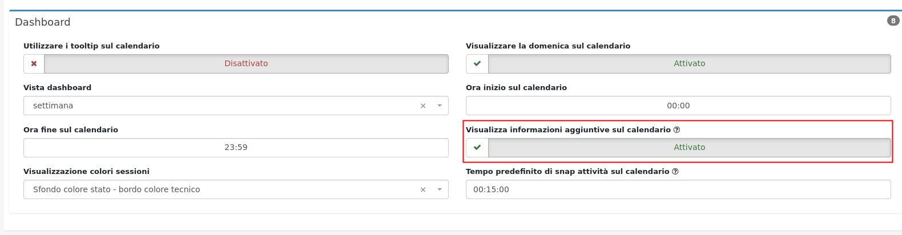Expand the 'settimana' combo box
This screenshot has height=235, width=902.
click(x=223, y=106)
